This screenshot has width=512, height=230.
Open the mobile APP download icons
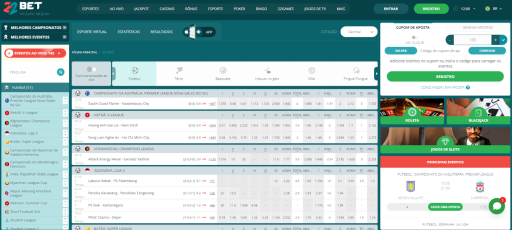click(199, 31)
